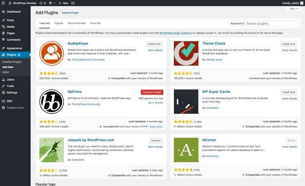Click the Search plugins input field
This screenshot has width=305, height=186.
tap(271, 23)
